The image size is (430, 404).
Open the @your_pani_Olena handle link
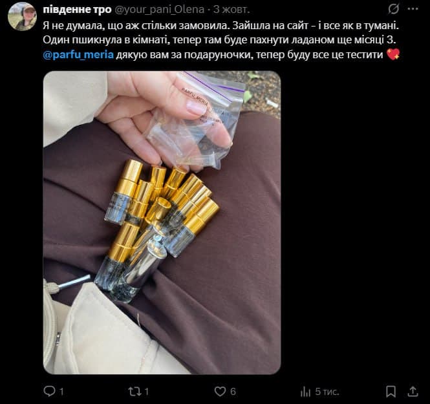[161, 10]
